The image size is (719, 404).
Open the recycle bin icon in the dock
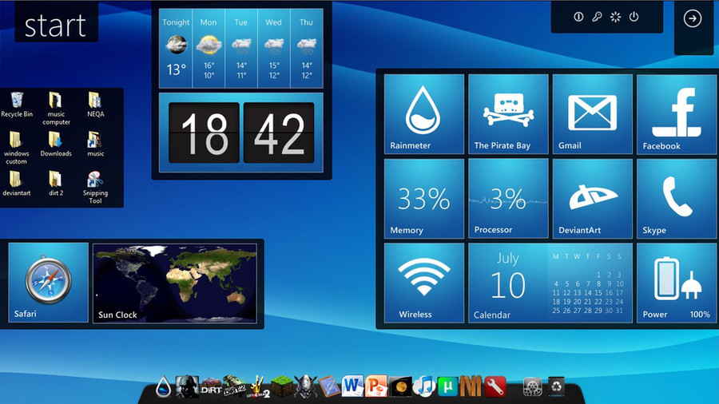coord(556,386)
